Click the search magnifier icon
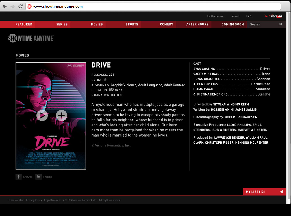This screenshot has height=216, width=291. (x=281, y=24)
